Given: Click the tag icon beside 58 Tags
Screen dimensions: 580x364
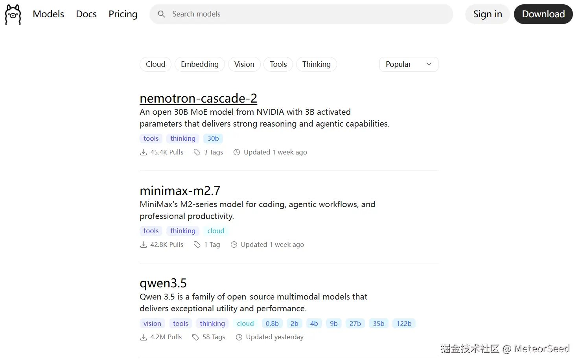Looking at the screenshot, I should coord(195,337).
